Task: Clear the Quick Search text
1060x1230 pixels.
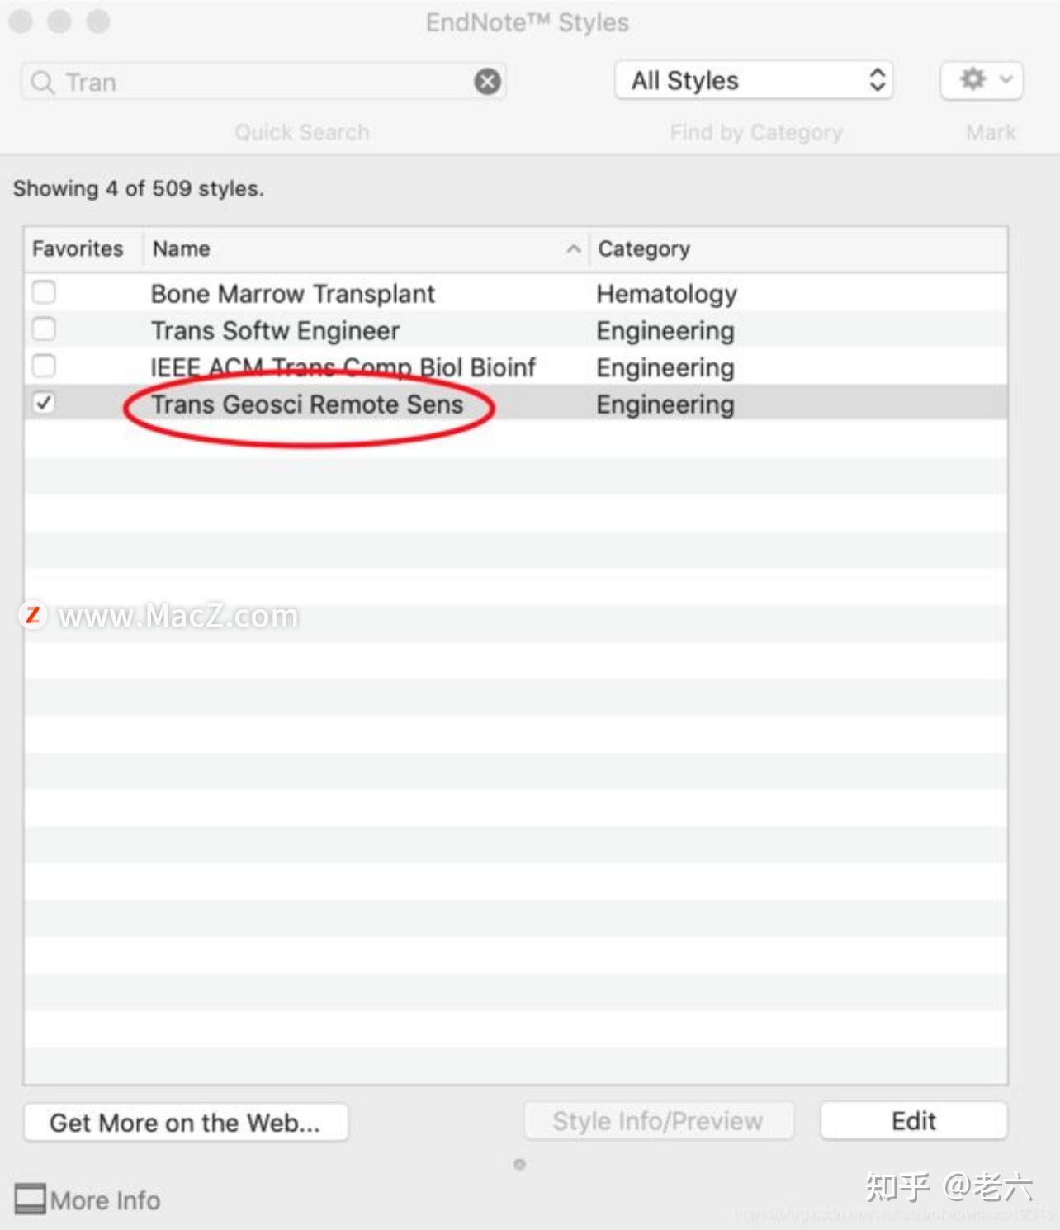Action: point(487,81)
